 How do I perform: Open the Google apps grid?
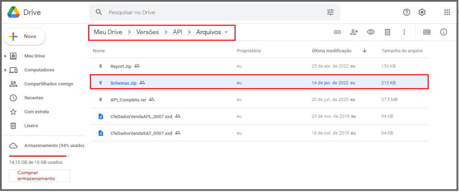(447, 12)
